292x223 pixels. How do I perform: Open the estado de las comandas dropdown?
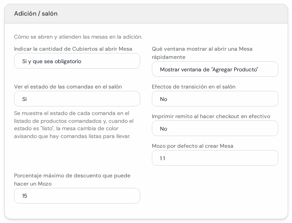[77, 99]
